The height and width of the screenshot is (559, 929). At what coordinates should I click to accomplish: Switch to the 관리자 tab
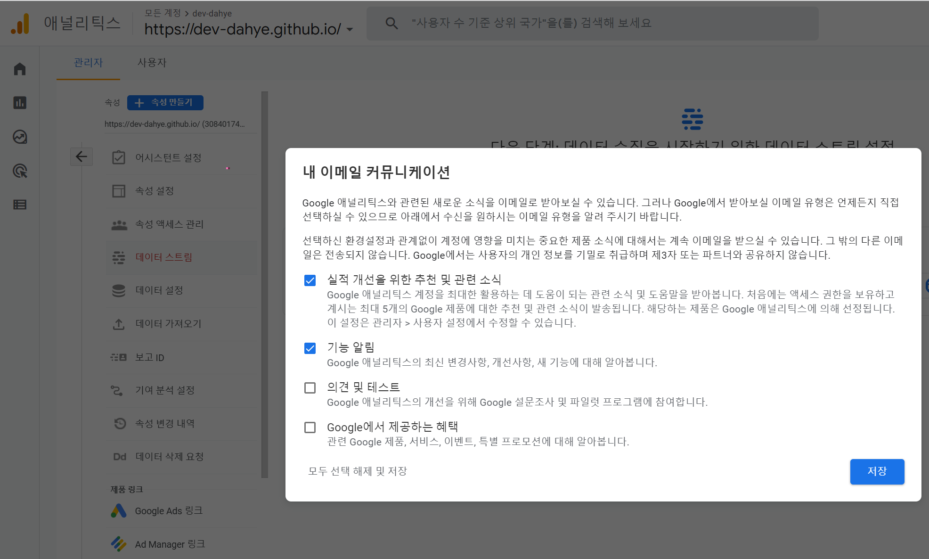tap(88, 63)
